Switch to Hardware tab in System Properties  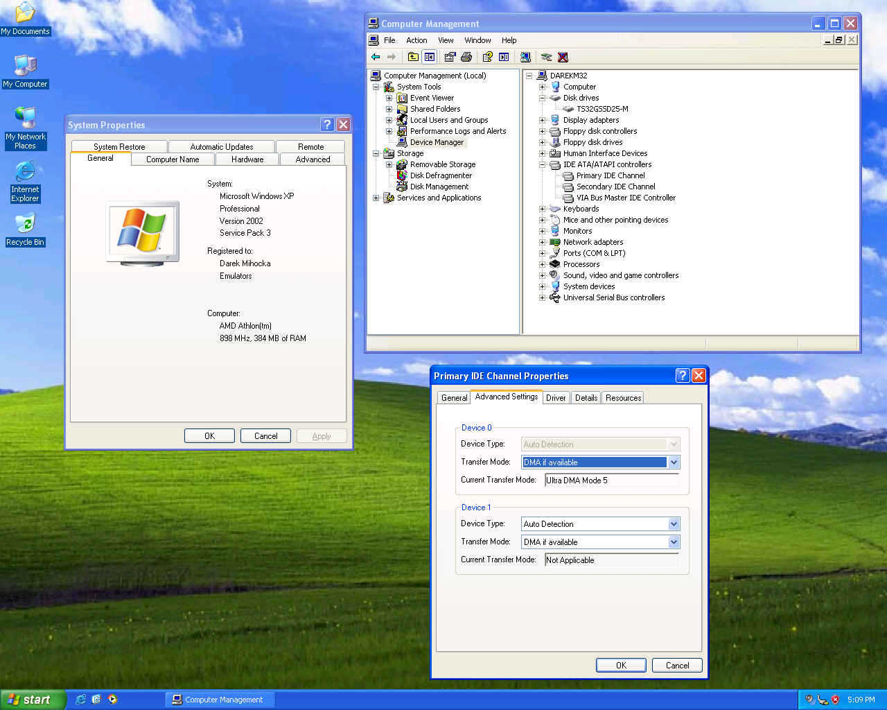247,159
